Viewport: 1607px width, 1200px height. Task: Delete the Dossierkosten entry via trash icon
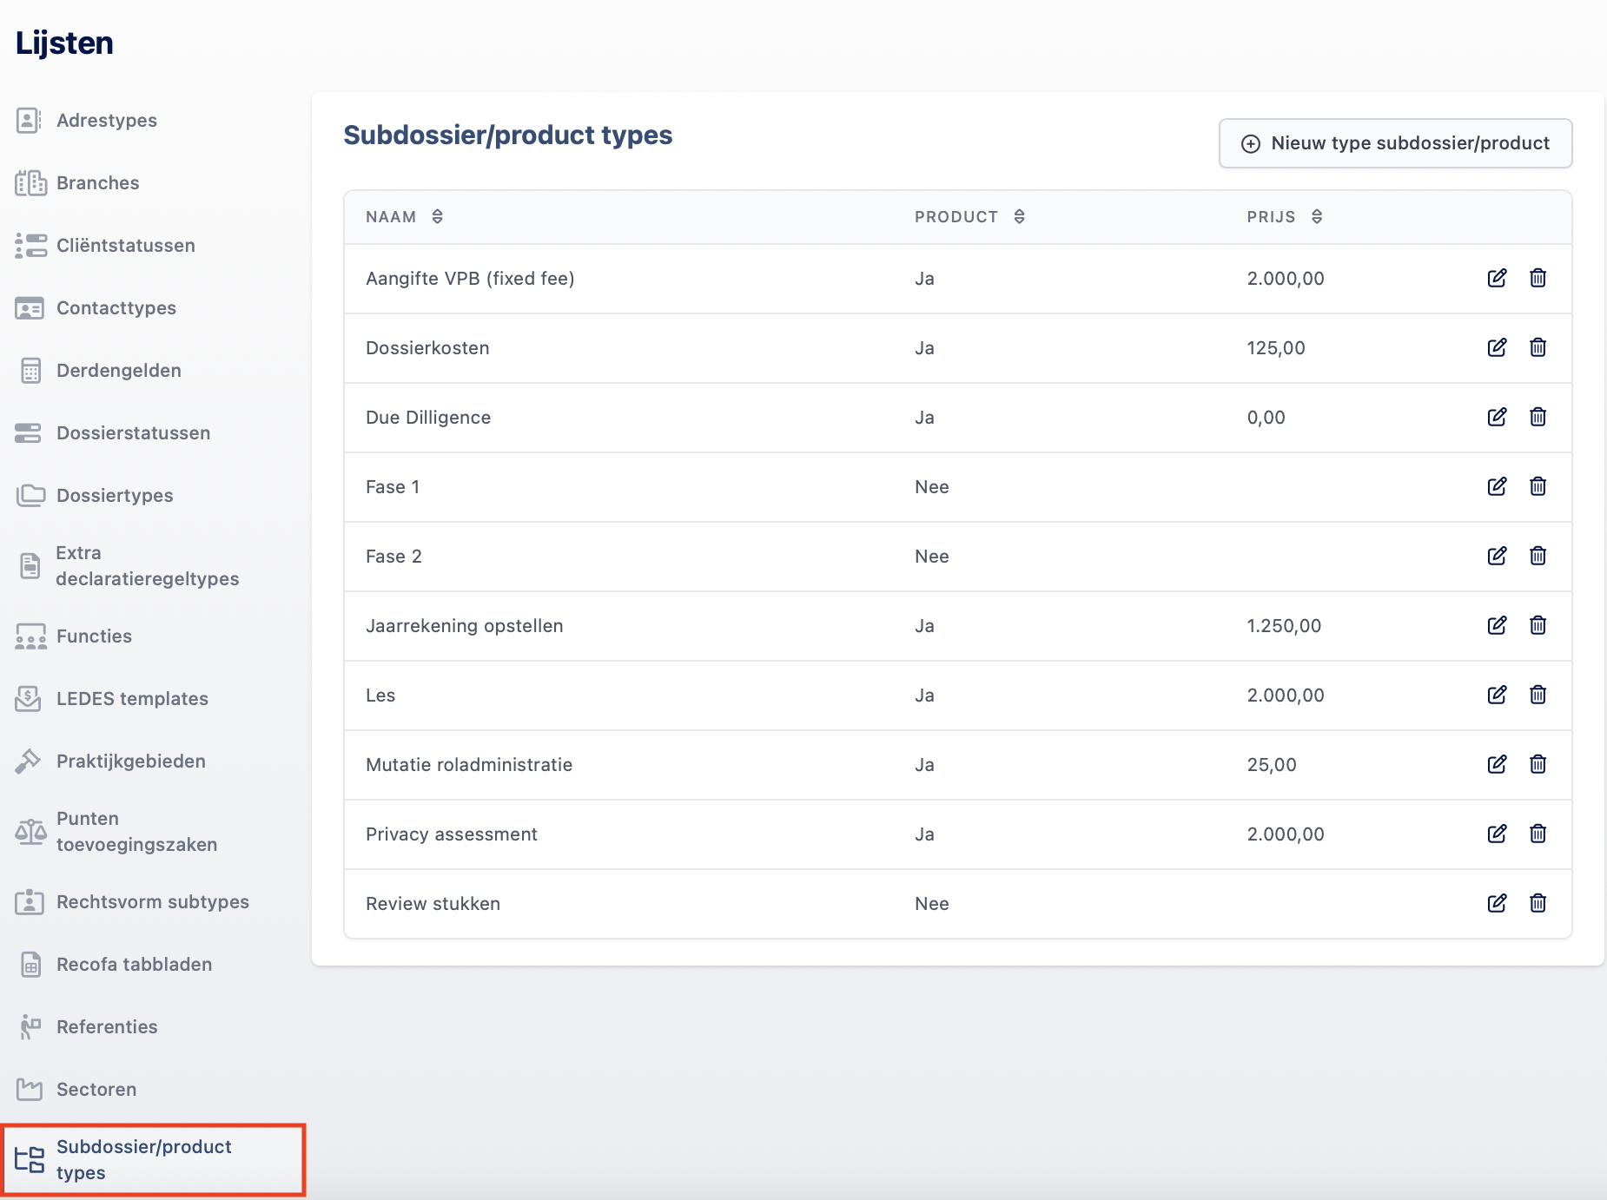click(1538, 347)
